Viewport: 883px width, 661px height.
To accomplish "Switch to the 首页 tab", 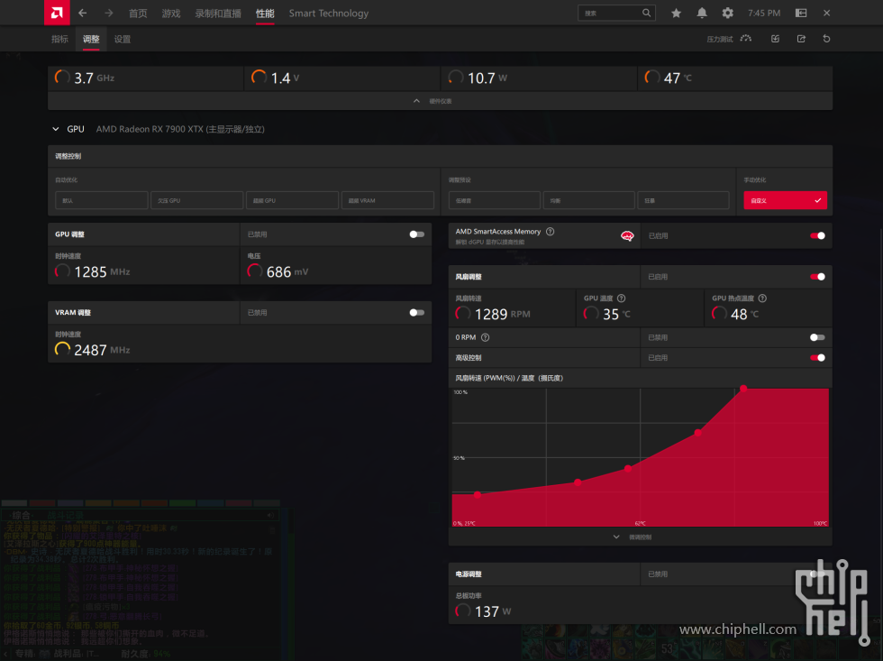I will (x=138, y=13).
